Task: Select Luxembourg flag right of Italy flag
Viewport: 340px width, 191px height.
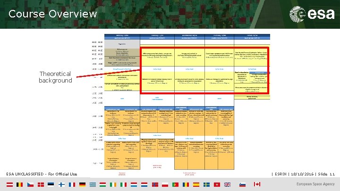Action: (134, 184)
